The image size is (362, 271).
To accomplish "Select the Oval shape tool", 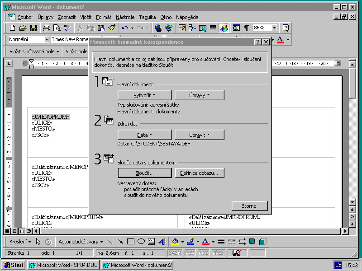I will tap(141, 242).
